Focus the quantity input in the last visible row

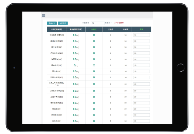pos(141,121)
